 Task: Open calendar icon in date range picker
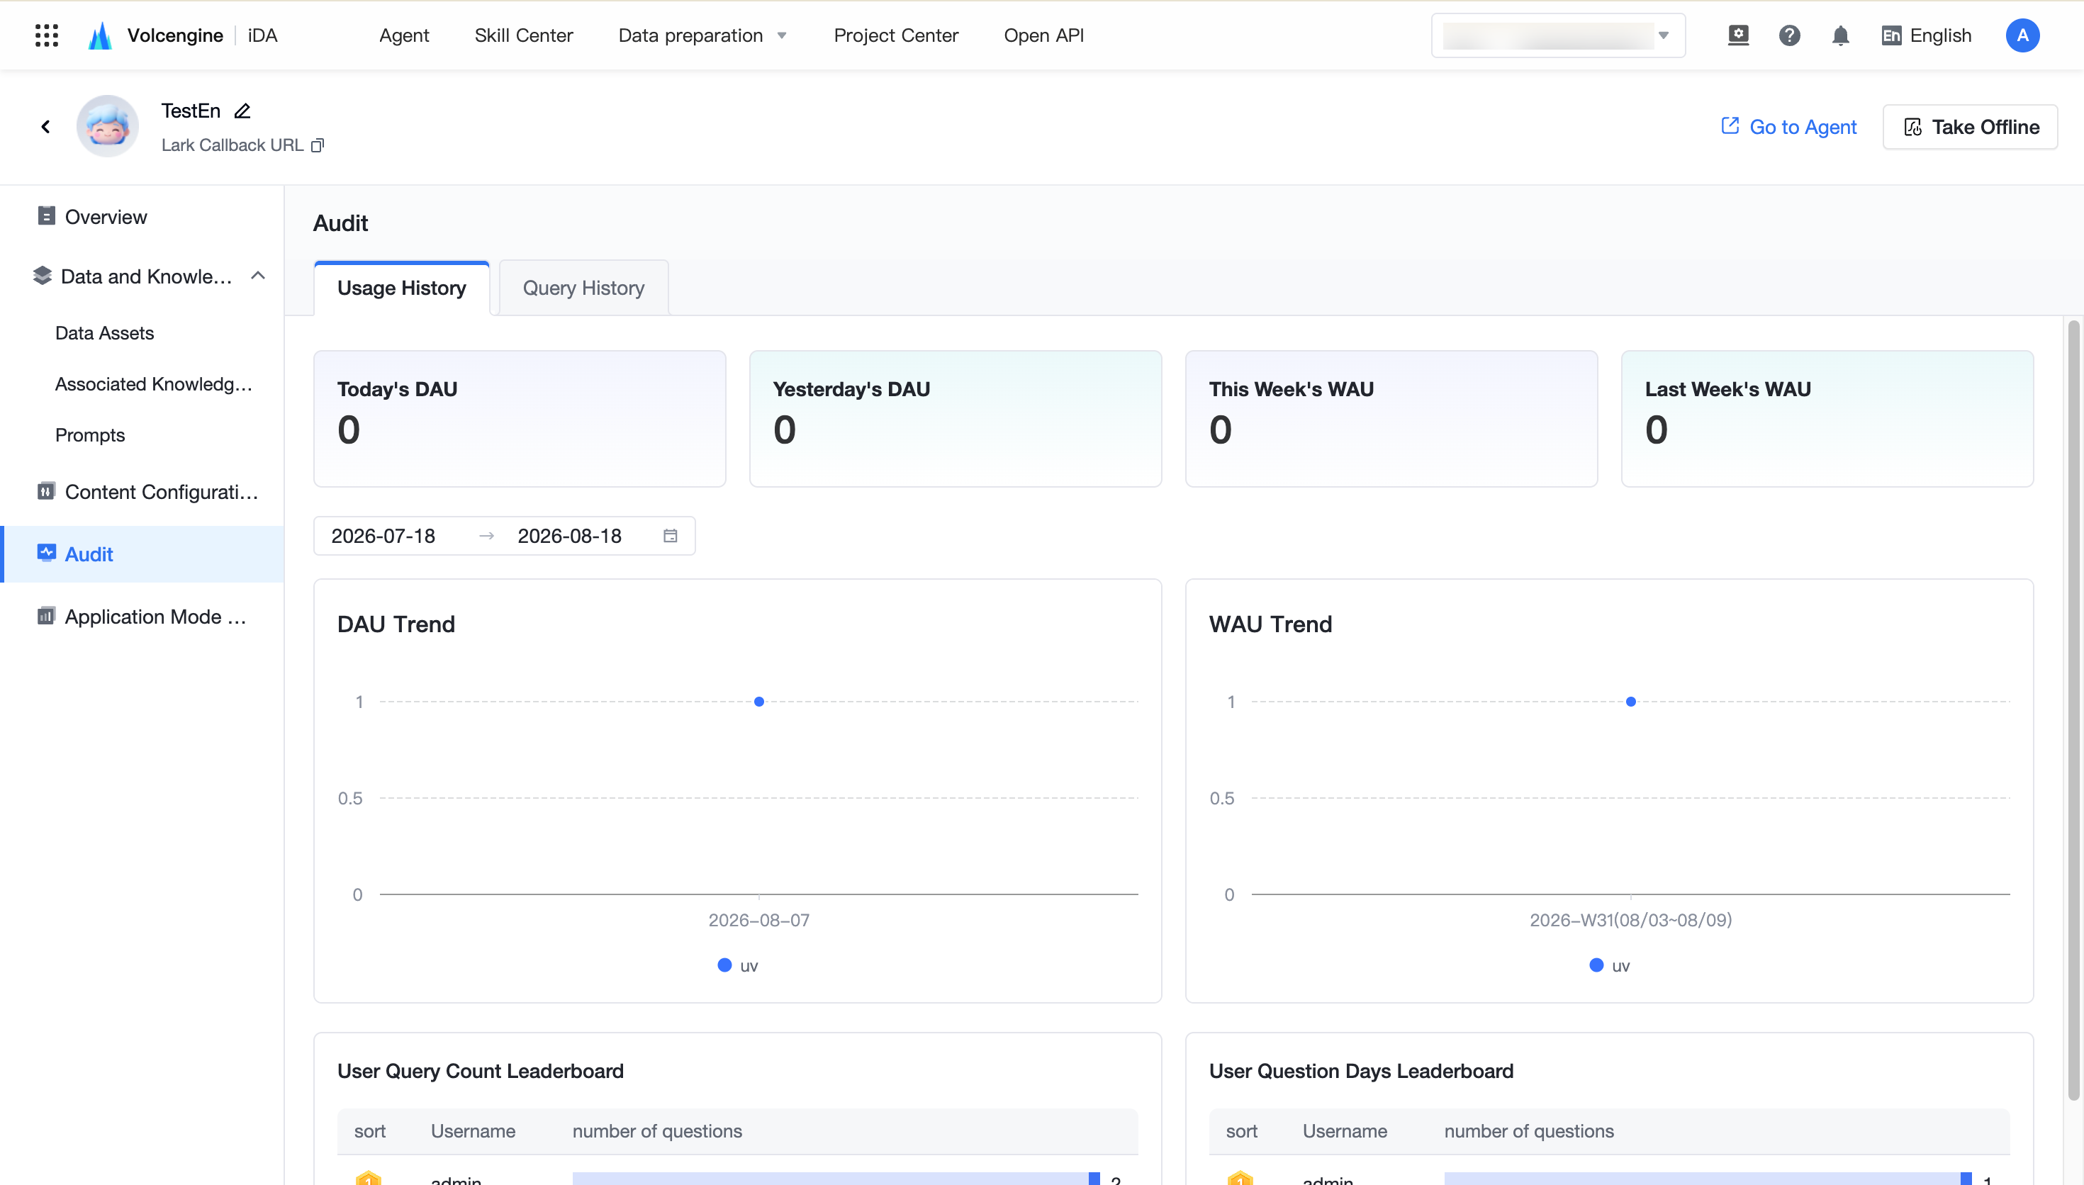670,536
